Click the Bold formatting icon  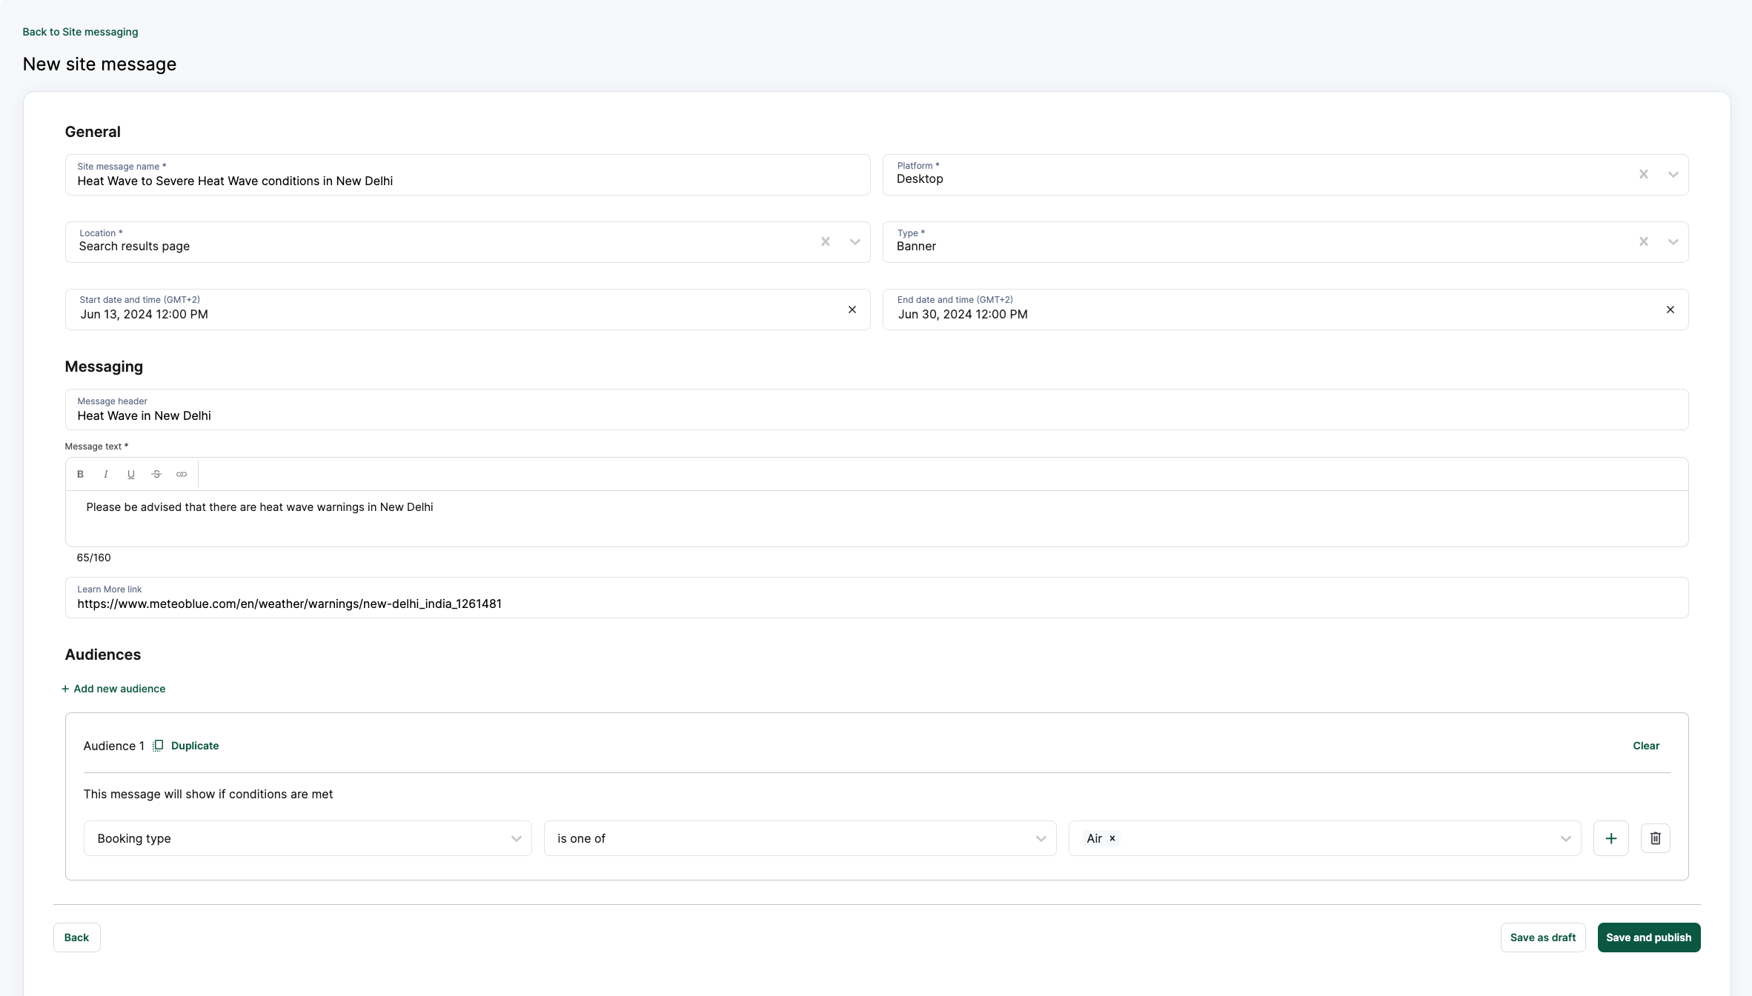[x=79, y=472]
